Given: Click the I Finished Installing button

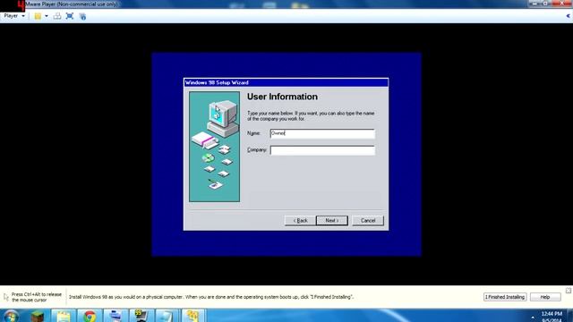Looking at the screenshot, I should [x=505, y=297].
